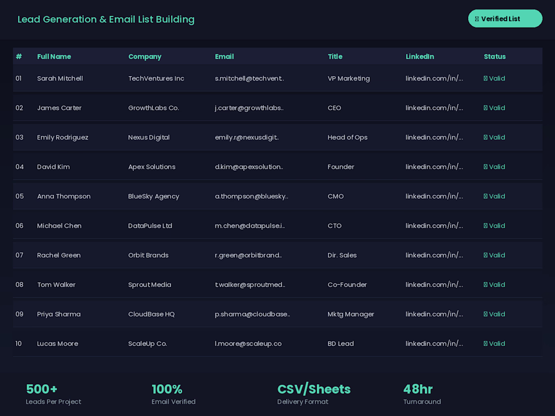Click the Co-Founder title cell
Image resolution: width=555 pixels, height=416 pixels.
coord(347,285)
